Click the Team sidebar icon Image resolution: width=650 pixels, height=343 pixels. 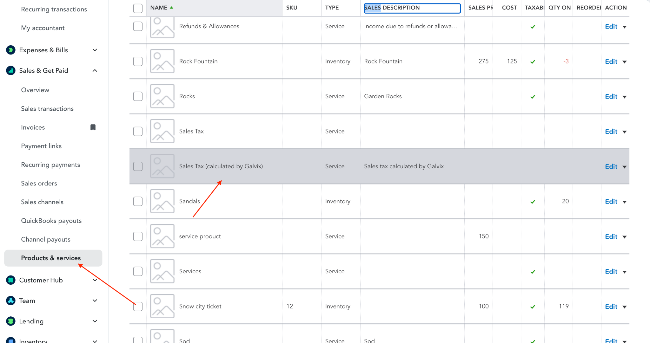coord(11,301)
